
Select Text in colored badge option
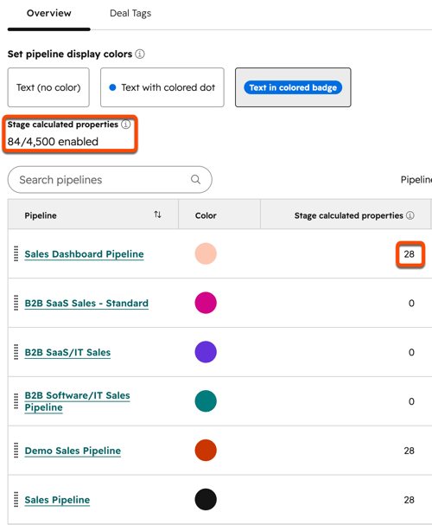[293, 87]
